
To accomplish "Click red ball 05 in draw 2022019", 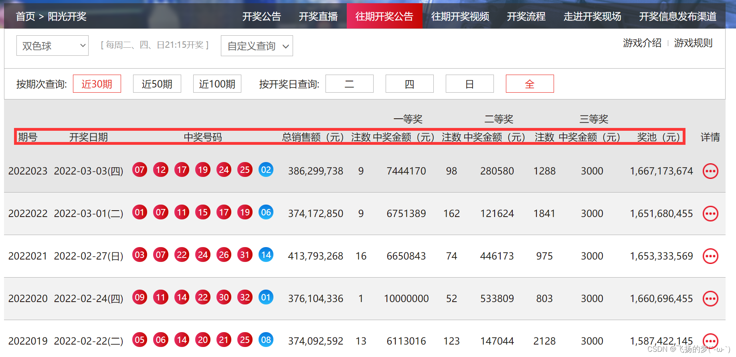I will point(140,340).
